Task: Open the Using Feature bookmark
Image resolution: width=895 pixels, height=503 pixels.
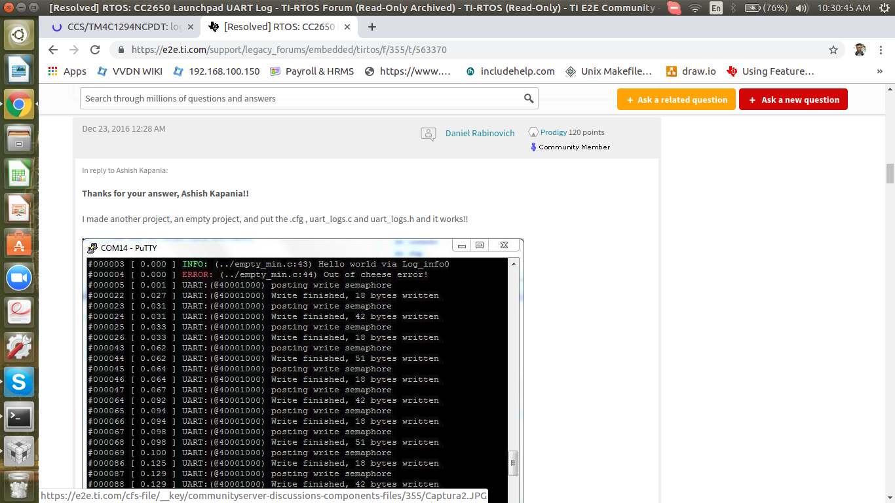Action: pyautogui.click(x=771, y=71)
